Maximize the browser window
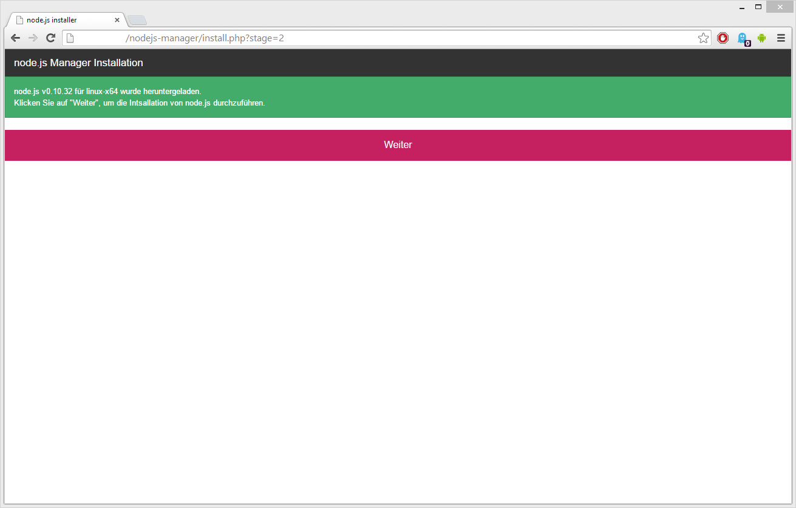Viewport: 796px width, 508px height. 758,7
